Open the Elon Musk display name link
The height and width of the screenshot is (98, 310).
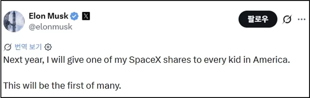[49, 16]
